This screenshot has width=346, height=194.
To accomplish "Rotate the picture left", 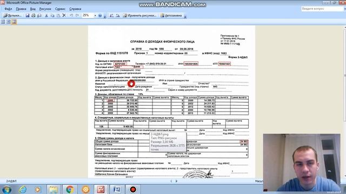I will (112, 16).
